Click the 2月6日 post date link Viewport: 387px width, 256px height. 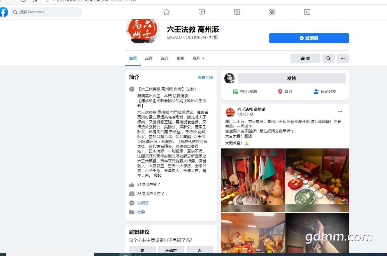point(242,114)
